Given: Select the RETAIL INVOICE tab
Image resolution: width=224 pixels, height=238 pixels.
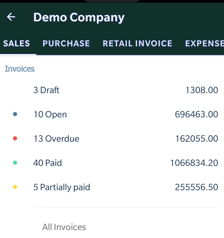Looking at the screenshot, I should click(137, 43).
